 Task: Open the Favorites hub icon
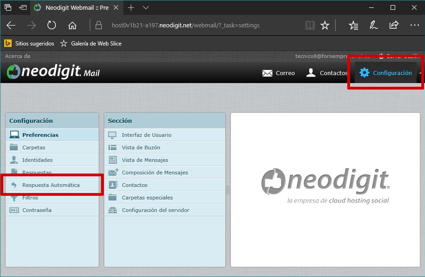pyautogui.click(x=353, y=26)
